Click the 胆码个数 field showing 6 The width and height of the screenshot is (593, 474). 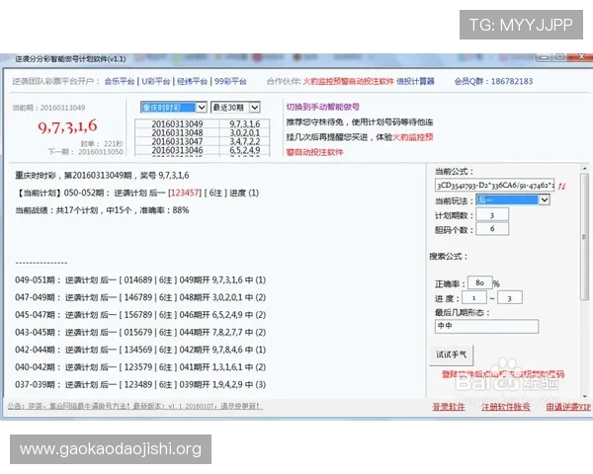pos(492,229)
